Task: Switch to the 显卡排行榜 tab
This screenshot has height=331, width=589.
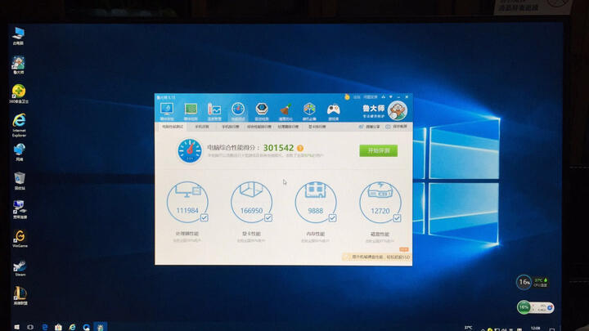Action: pos(317,127)
